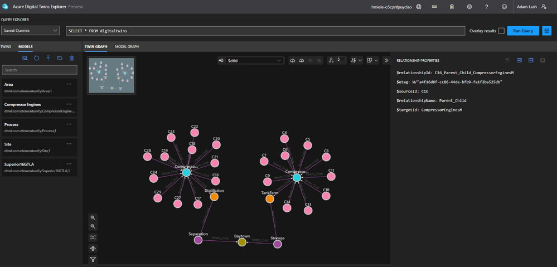
Task: Open the Adam Lash account menu
Action: [x=531, y=7]
